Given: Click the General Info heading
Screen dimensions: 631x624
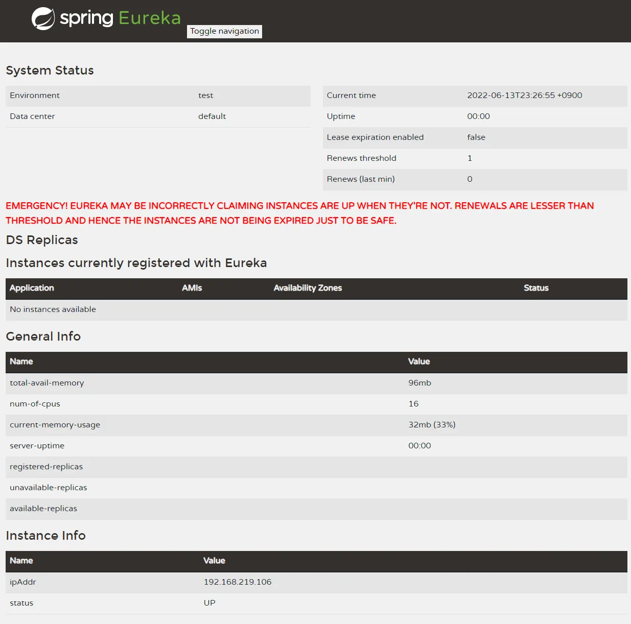Looking at the screenshot, I should pos(43,337).
